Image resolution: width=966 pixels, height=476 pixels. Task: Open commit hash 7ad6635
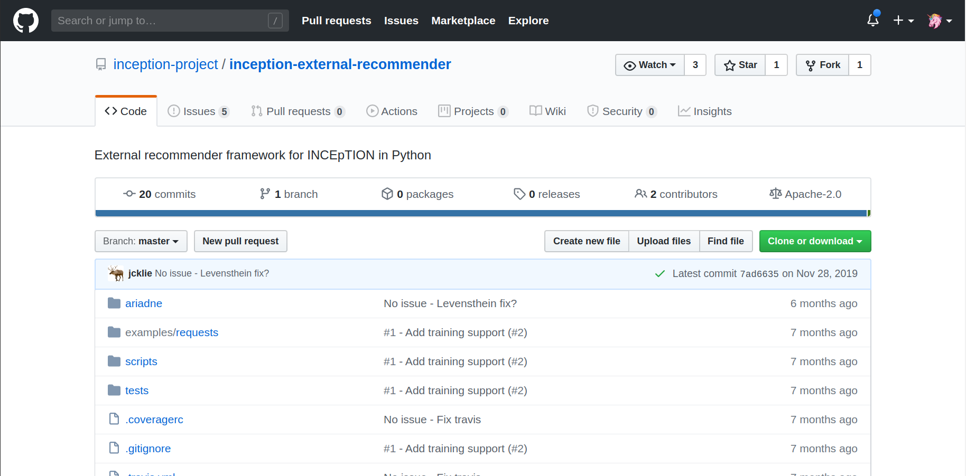(759, 274)
